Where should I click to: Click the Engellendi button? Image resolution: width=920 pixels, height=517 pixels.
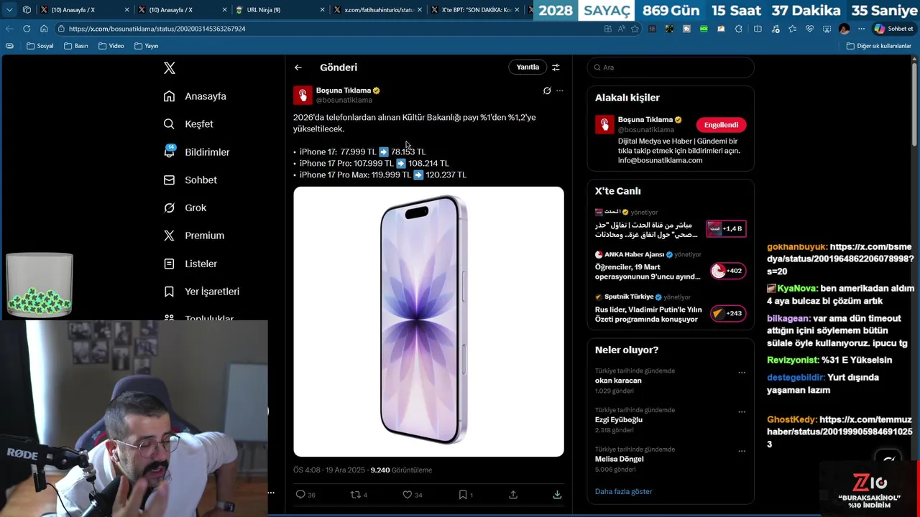(x=721, y=125)
